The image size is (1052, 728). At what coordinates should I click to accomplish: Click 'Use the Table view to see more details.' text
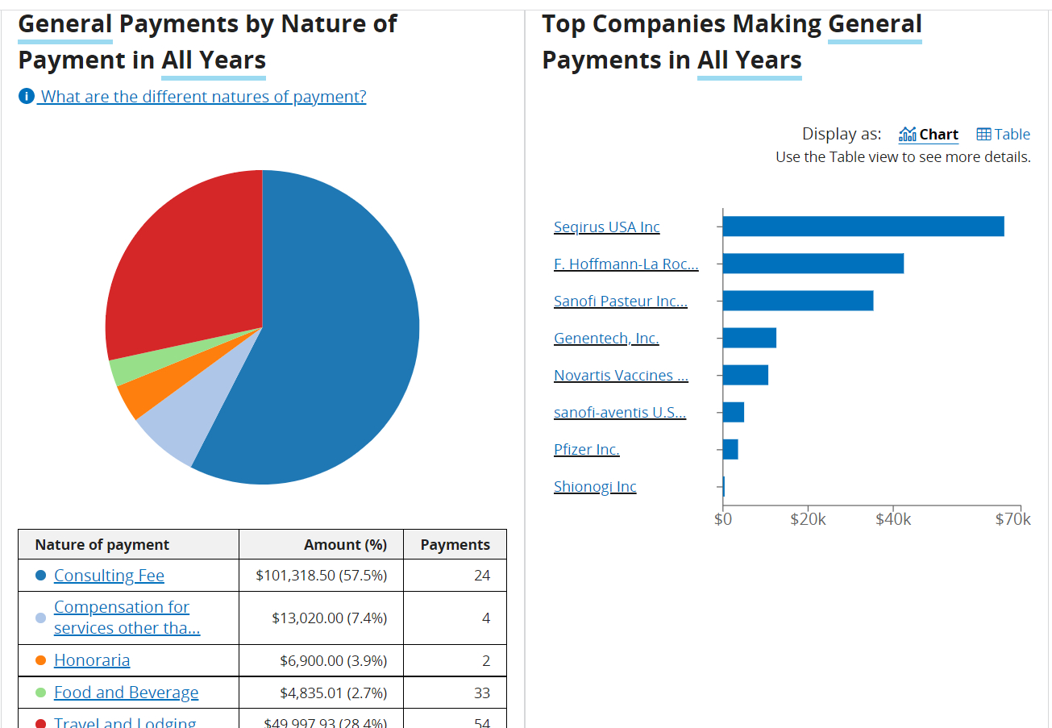tap(903, 157)
